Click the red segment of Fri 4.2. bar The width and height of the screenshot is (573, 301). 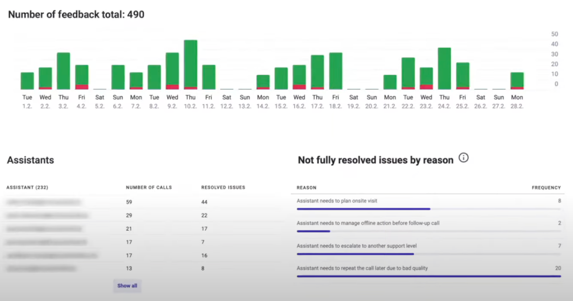tap(82, 87)
